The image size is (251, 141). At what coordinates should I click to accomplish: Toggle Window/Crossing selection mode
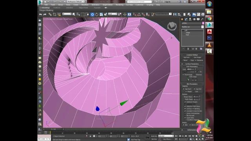[x=87, y=14]
